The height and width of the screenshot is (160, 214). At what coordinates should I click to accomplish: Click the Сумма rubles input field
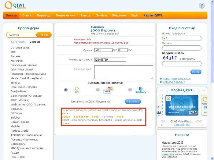click(x=103, y=50)
